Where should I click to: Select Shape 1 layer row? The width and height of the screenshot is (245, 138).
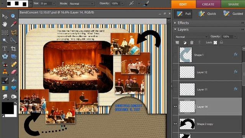point(207,55)
